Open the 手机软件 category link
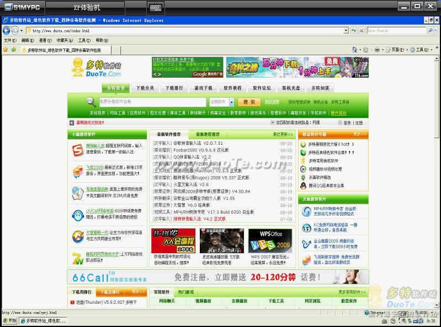 point(318,113)
